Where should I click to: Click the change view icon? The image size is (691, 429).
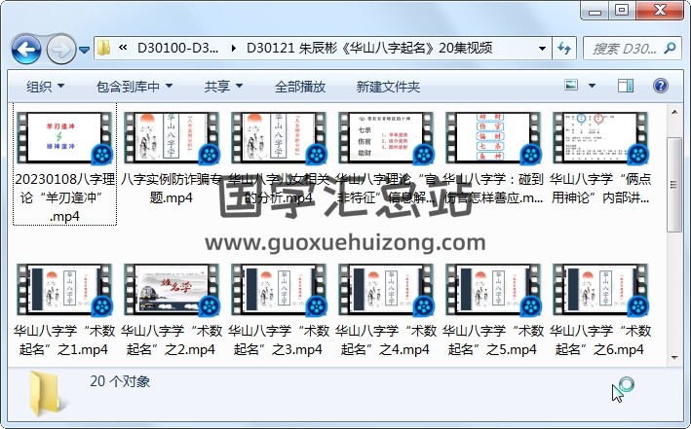(572, 87)
